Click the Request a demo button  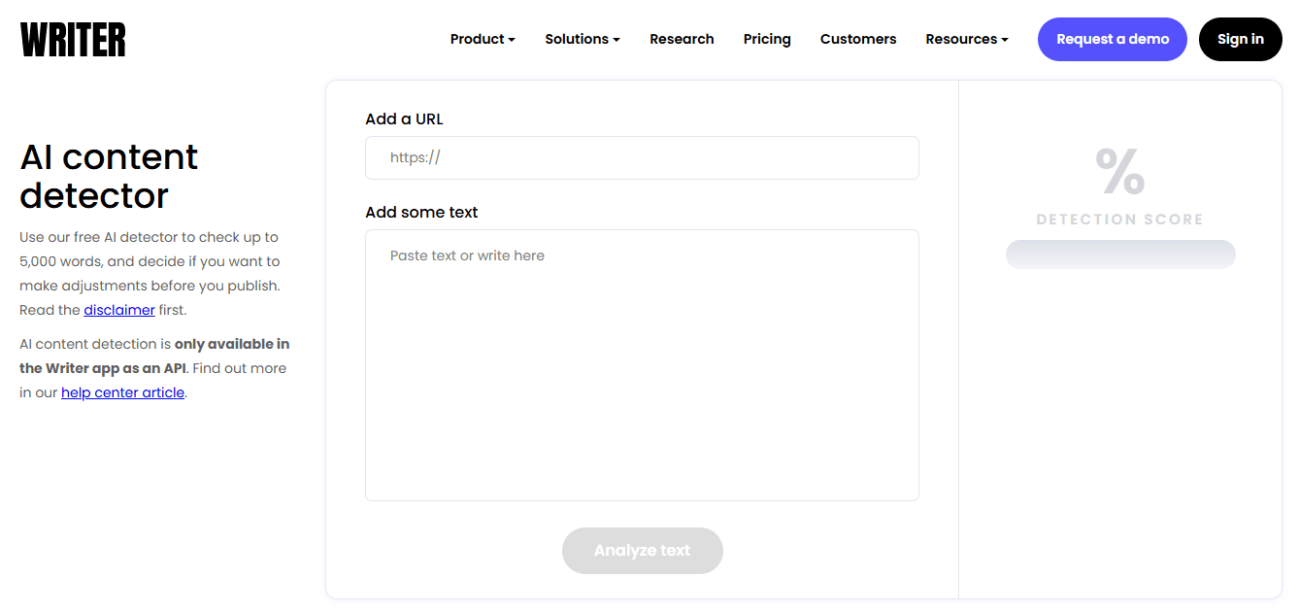[x=1113, y=39]
